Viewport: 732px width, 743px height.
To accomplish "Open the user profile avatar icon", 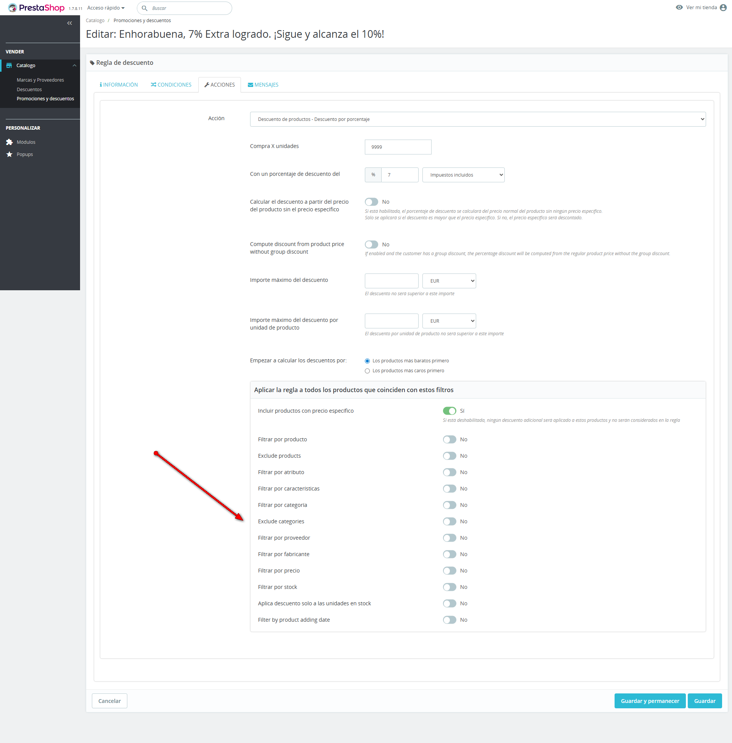I will pos(723,8).
